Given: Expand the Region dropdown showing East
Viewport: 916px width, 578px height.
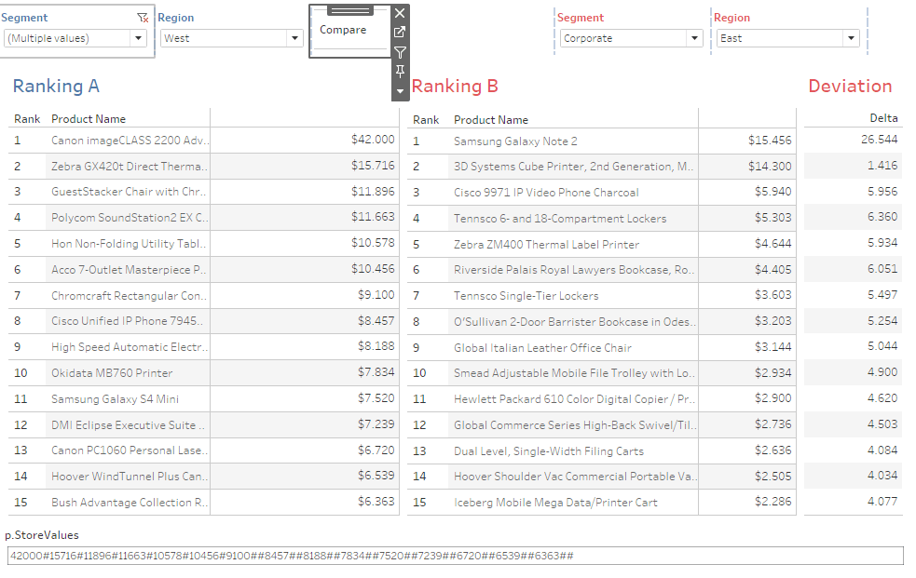Looking at the screenshot, I should (850, 38).
